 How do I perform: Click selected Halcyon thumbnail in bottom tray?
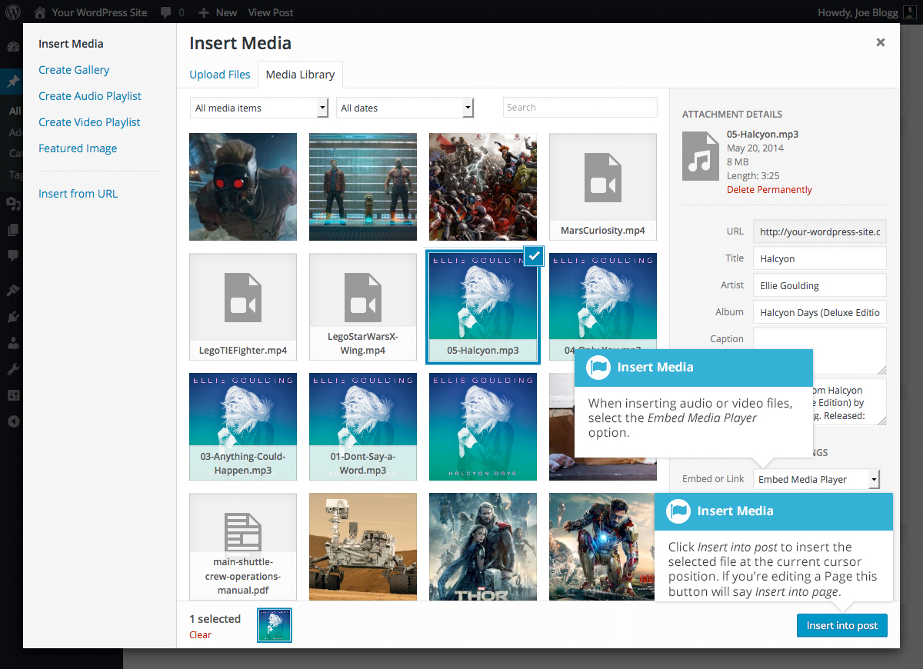tap(275, 624)
